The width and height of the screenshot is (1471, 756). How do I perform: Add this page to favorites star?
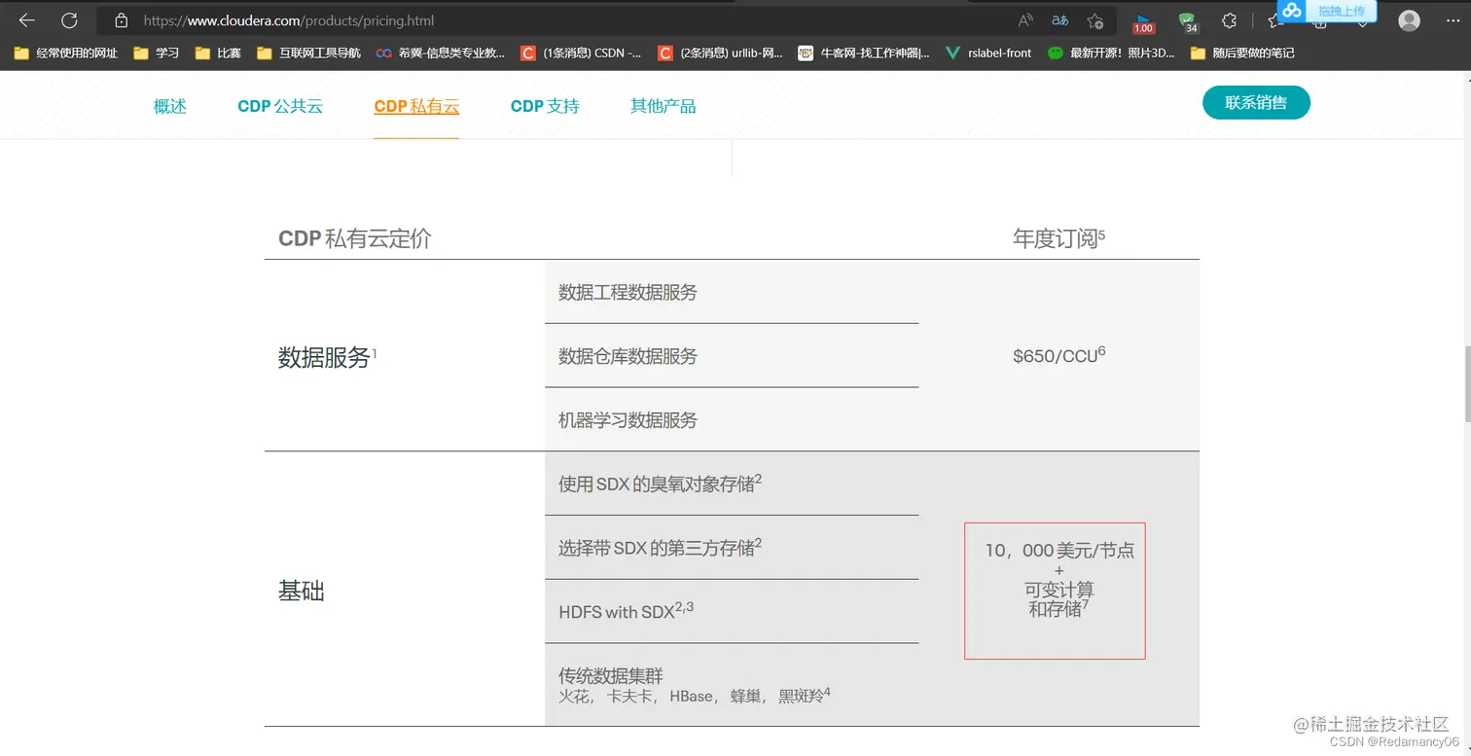1095,20
